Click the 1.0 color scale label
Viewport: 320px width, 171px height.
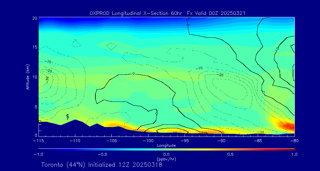[295, 154]
